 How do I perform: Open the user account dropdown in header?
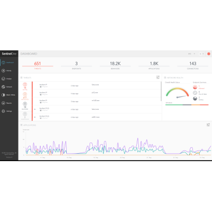[202, 54]
